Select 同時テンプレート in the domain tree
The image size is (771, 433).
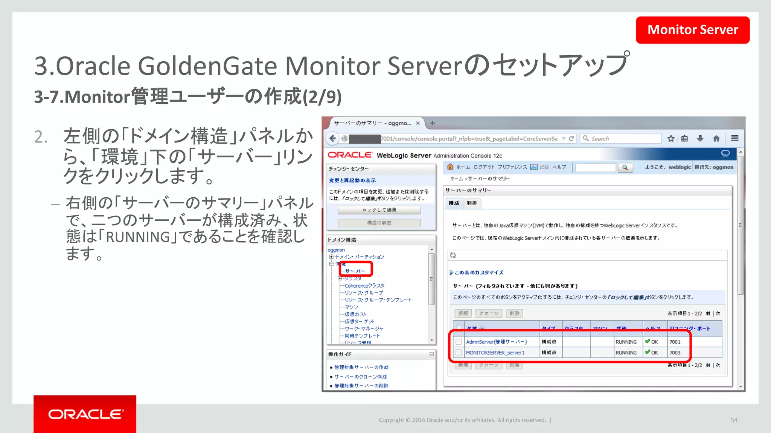362,336
